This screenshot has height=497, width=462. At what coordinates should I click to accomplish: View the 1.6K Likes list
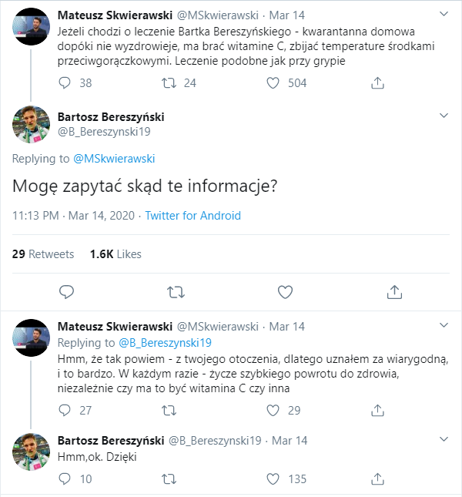tap(115, 254)
